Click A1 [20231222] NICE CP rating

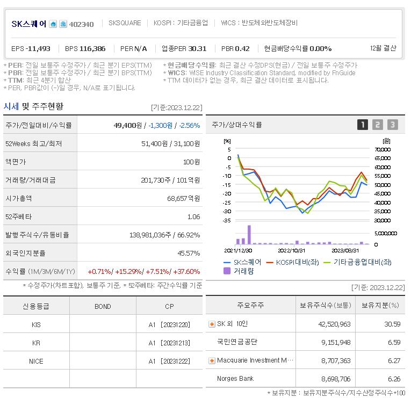(x=169, y=361)
